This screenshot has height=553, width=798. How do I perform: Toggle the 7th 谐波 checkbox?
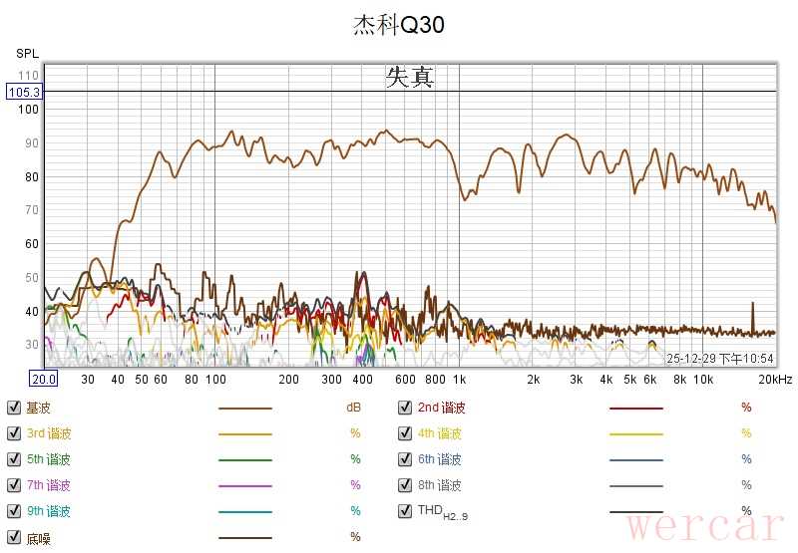pyautogui.click(x=13, y=485)
